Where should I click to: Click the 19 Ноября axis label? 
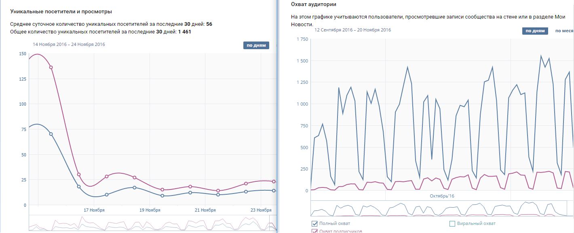click(x=150, y=210)
